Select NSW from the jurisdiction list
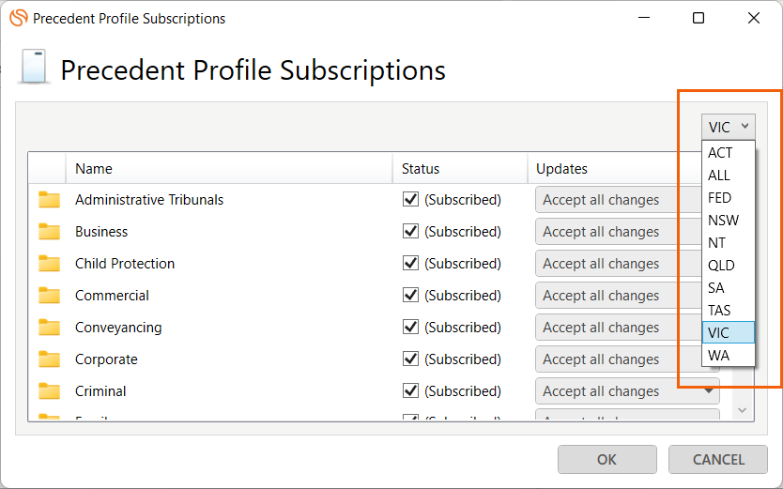This screenshot has width=783, height=489. pos(723,221)
